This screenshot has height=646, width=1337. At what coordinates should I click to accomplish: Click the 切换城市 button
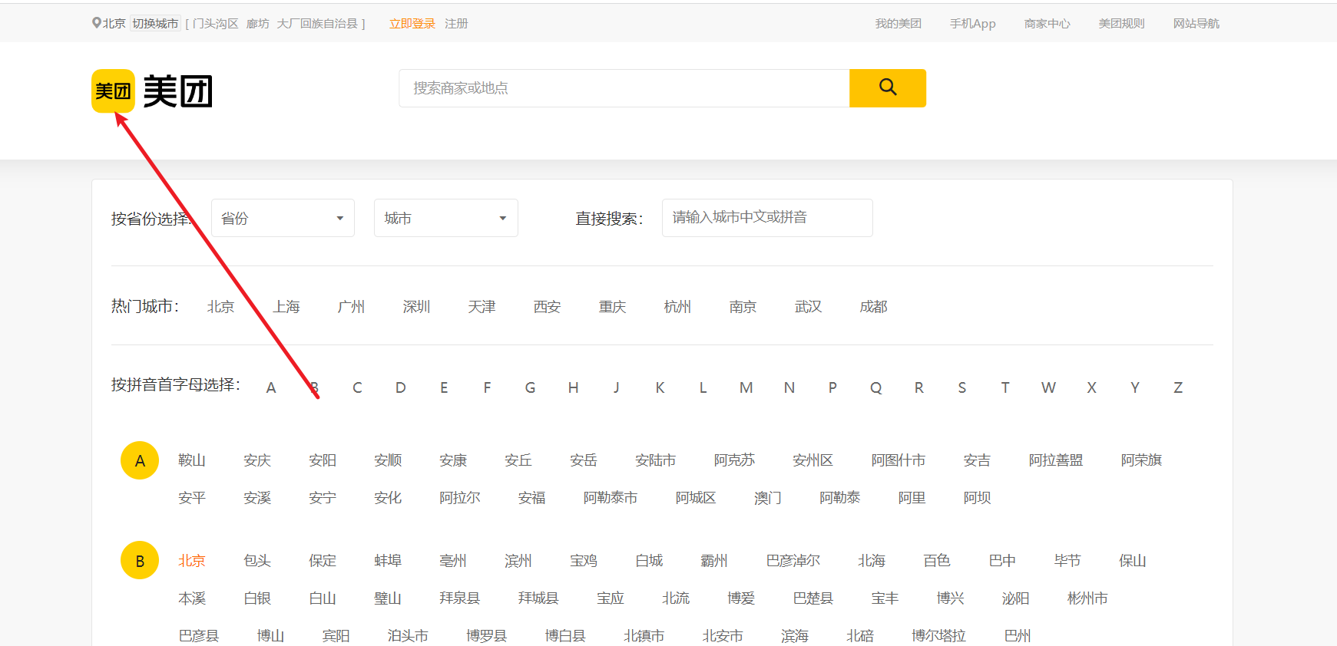(155, 24)
